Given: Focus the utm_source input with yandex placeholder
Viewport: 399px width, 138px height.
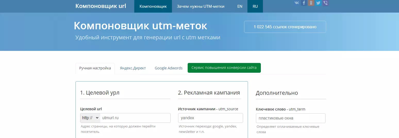Looking at the screenshot, I should (x=211, y=118).
